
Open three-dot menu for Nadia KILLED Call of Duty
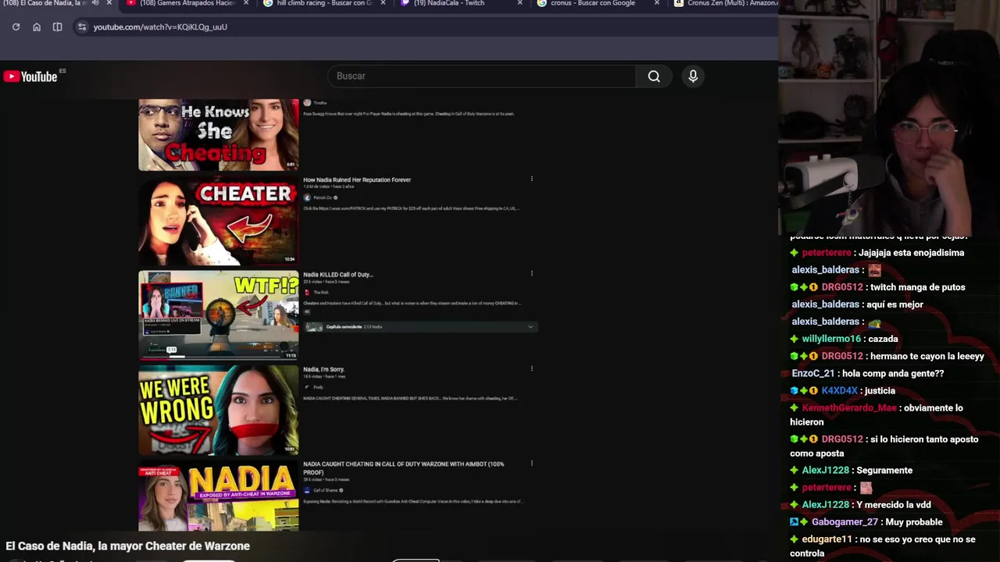tap(531, 273)
